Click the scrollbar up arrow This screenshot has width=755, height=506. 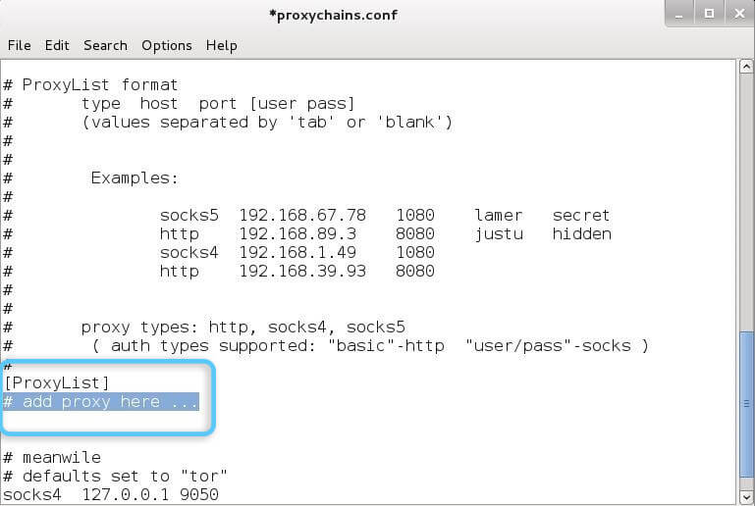pyautogui.click(x=746, y=67)
